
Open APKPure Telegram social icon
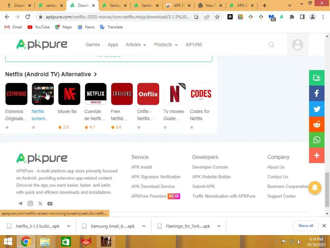pos(20,203)
